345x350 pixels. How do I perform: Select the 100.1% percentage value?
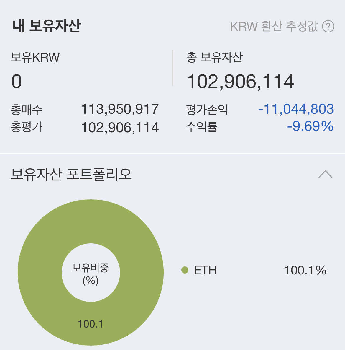pyautogui.click(x=306, y=270)
